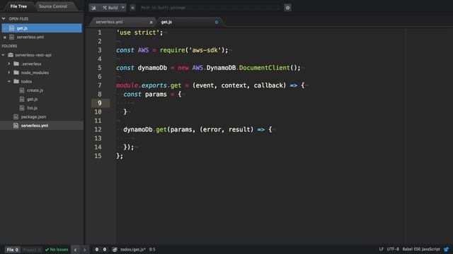Open the Source Control tab
Image resolution: width=453 pixels, height=254 pixels.
[x=53, y=6]
